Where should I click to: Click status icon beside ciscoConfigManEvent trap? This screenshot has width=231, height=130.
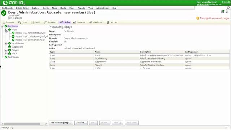[x=13, y=33]
